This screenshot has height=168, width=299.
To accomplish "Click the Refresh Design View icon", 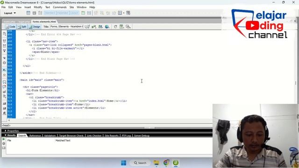I will 115,27.
